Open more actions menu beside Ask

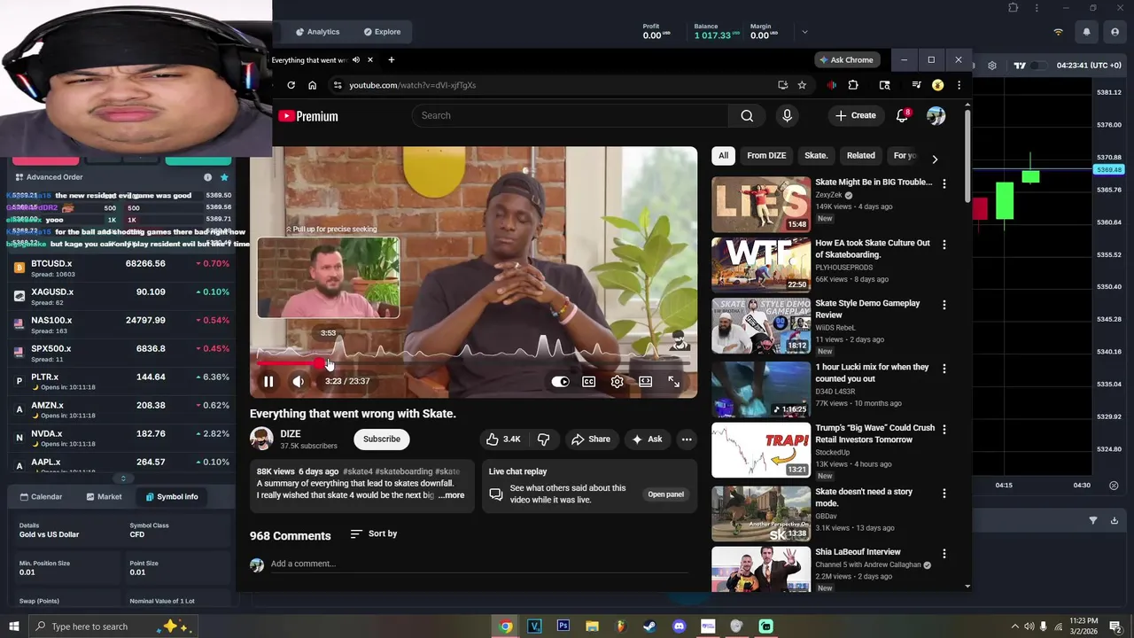(x=686, y=440)
